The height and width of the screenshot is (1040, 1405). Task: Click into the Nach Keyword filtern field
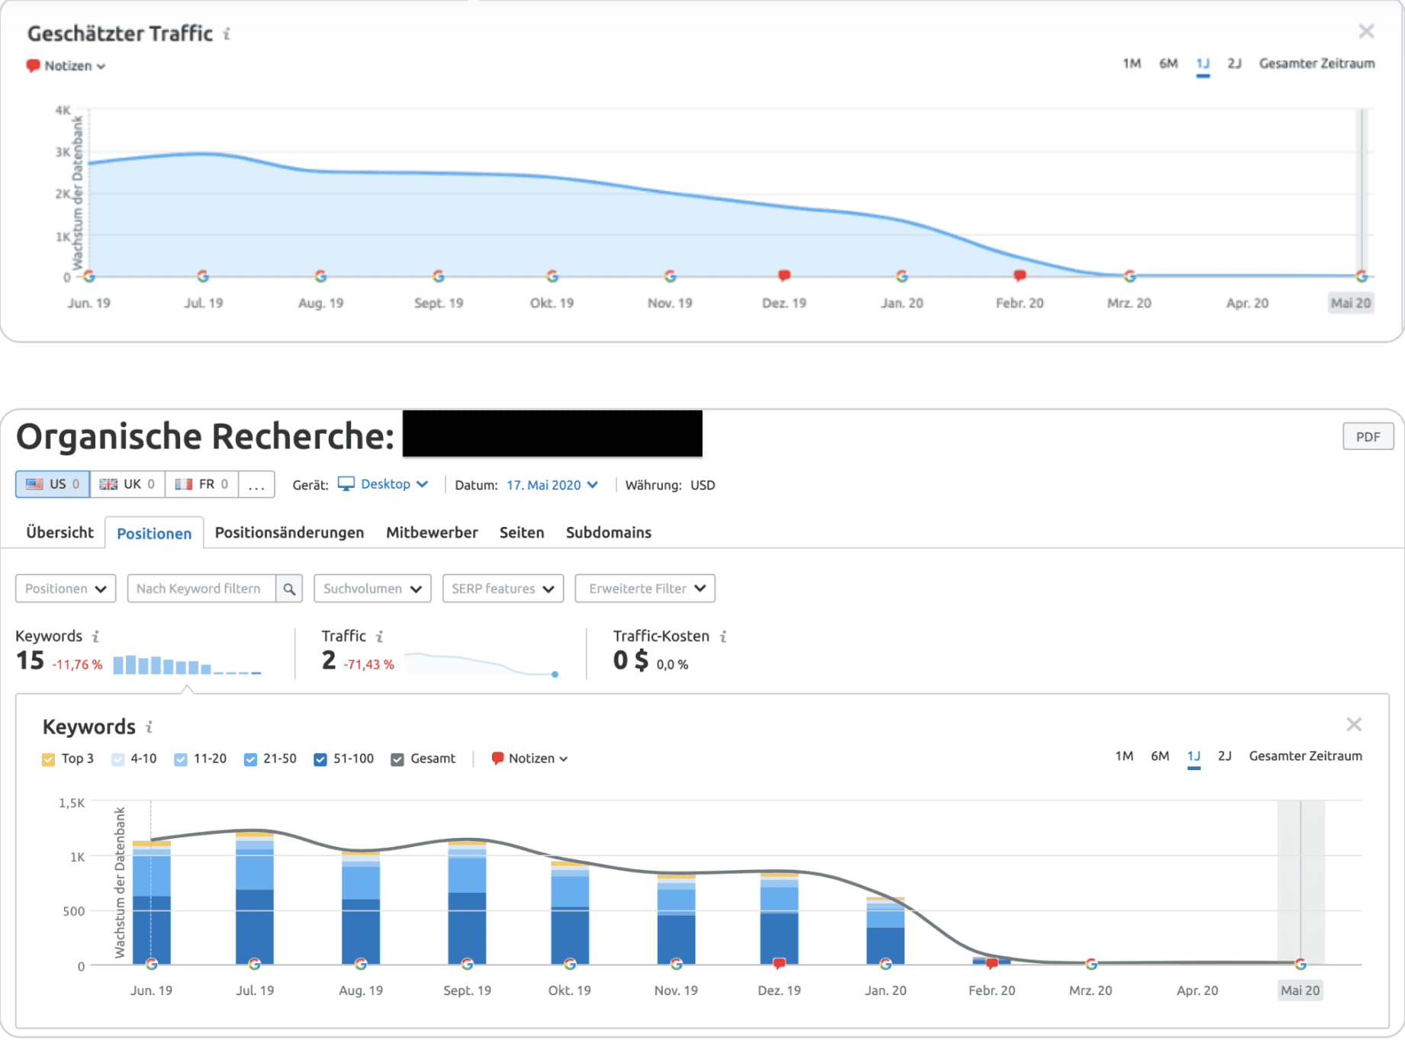201,589
